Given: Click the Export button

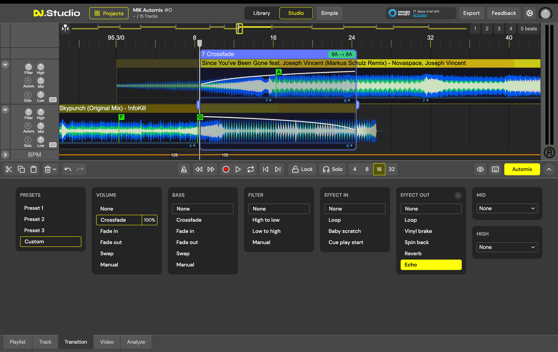Looking at the screenshot, I should click(x=471, y=13).
